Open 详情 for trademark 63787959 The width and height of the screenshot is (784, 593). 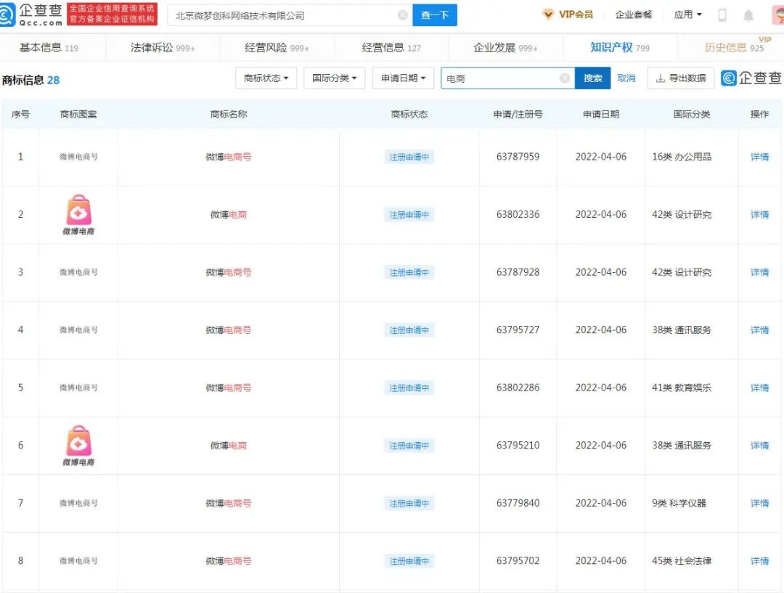[759, 156]
